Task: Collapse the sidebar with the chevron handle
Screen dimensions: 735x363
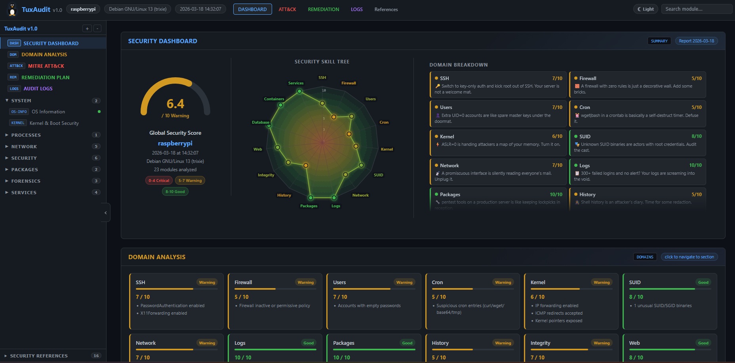Action: (x=105, y=213)
